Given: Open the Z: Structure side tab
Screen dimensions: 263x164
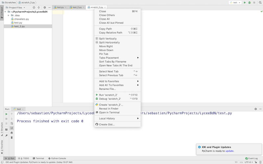Looking at the screenshot, I should pyautogui.click(x=2, y=129).
